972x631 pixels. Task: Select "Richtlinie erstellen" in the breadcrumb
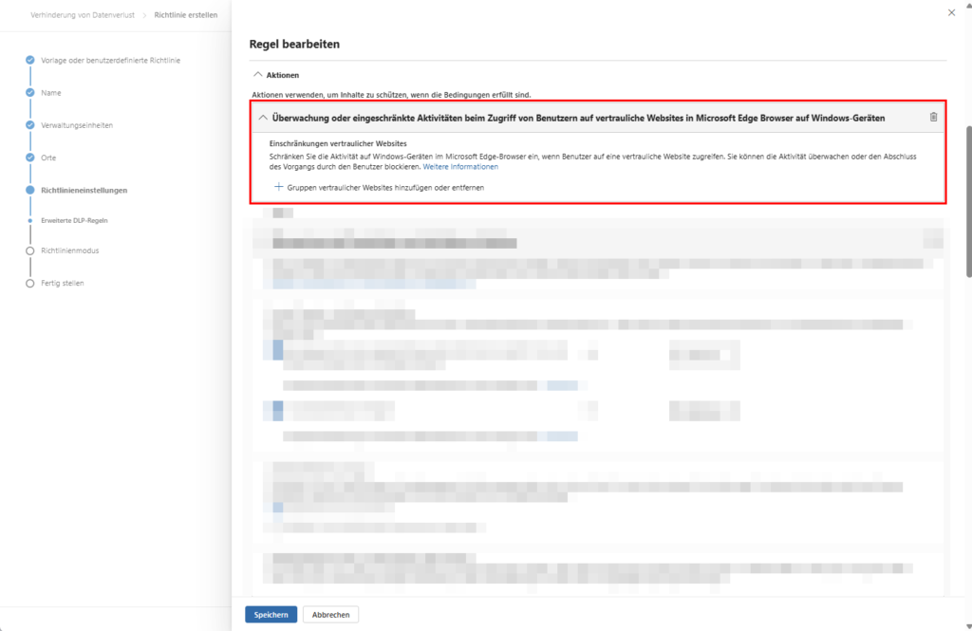pyautogui.click(x=186, y=15)
